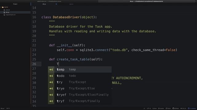The height and width of the screenshot is (110, 197).
Task: Click the requirements.txt file icon
Action: [x=4, y=15]
